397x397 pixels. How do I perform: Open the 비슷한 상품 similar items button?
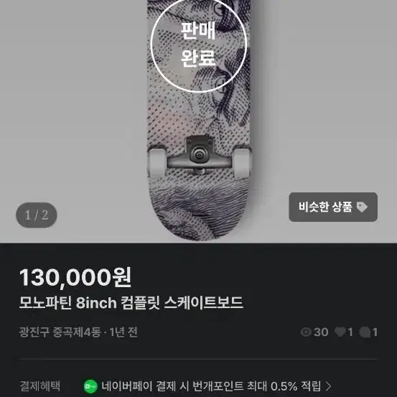coord(333,207)
